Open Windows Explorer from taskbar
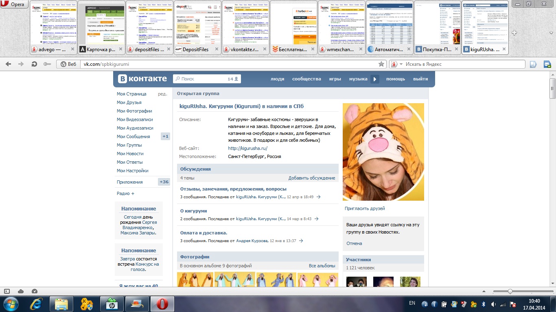Image resolution: width=556 pixels, height=312 pixels. (61, 303)
